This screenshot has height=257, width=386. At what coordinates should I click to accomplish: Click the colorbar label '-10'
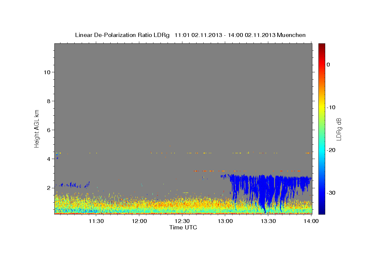coord(331,107)
